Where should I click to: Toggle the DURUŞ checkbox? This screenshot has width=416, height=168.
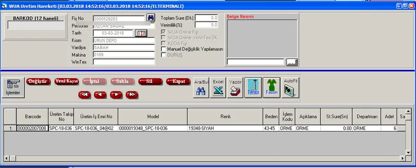pyautogui.click(x=164, y=55)
